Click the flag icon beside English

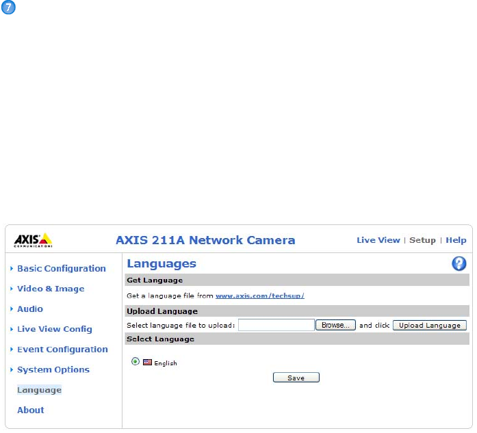147,363
